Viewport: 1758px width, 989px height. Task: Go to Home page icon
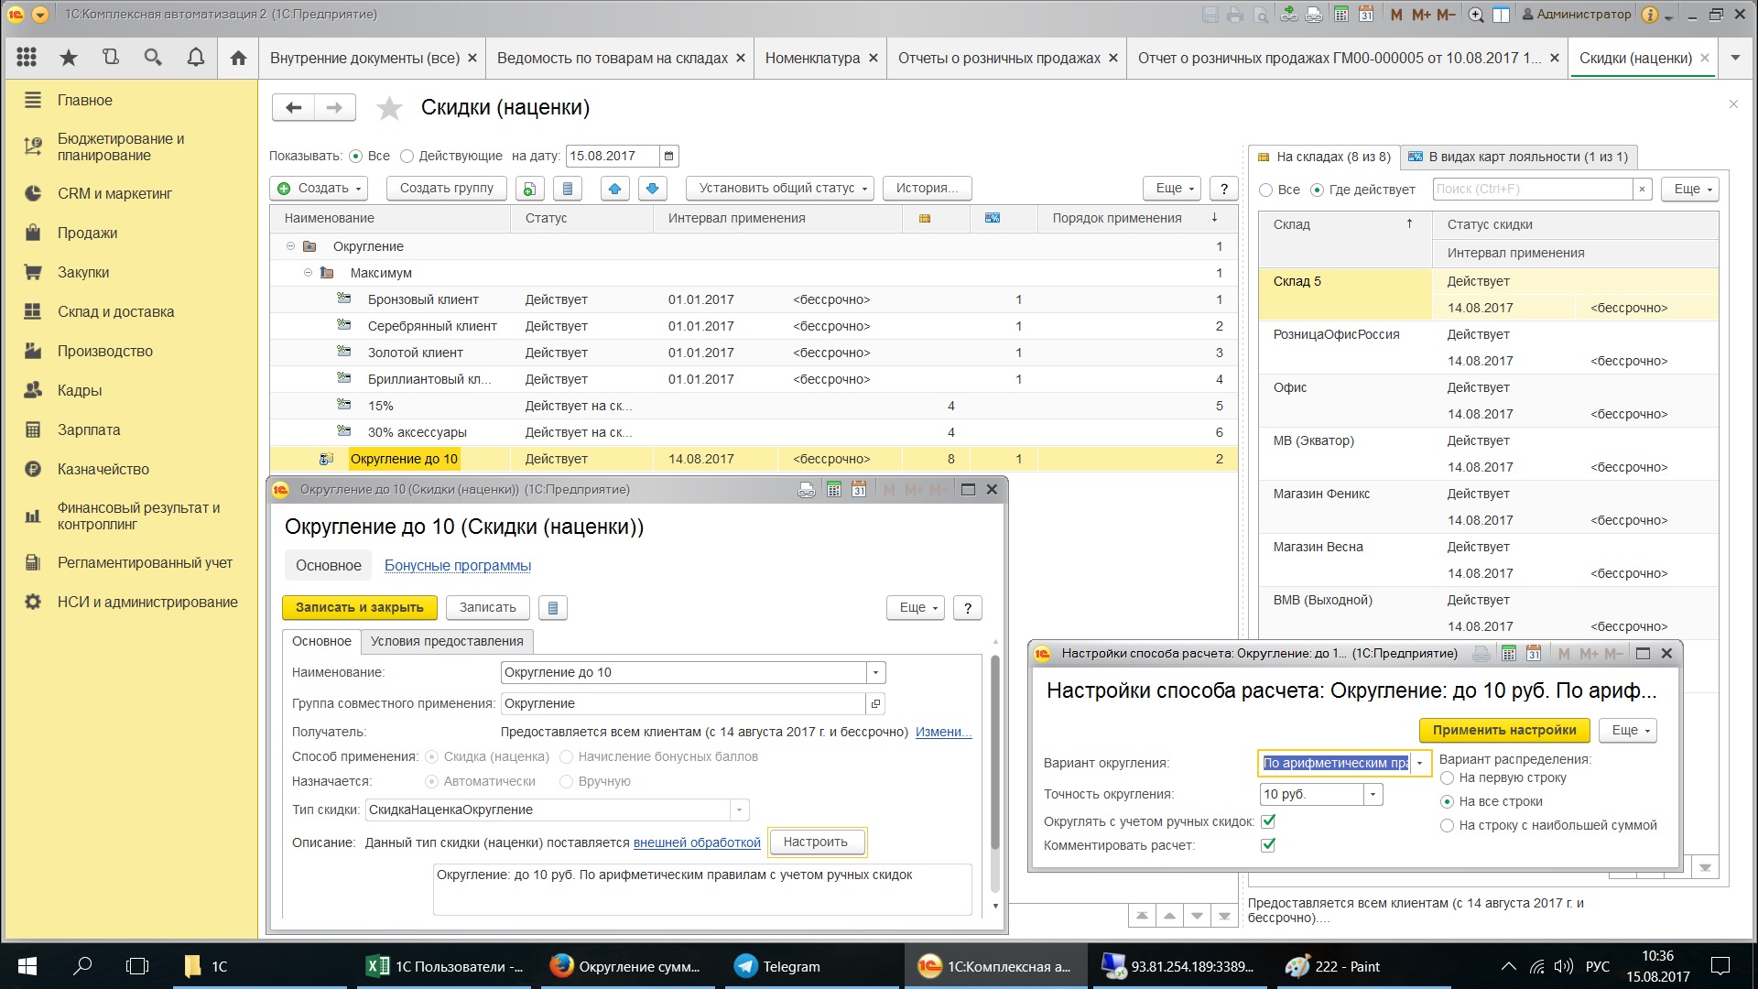pos(238,58)
